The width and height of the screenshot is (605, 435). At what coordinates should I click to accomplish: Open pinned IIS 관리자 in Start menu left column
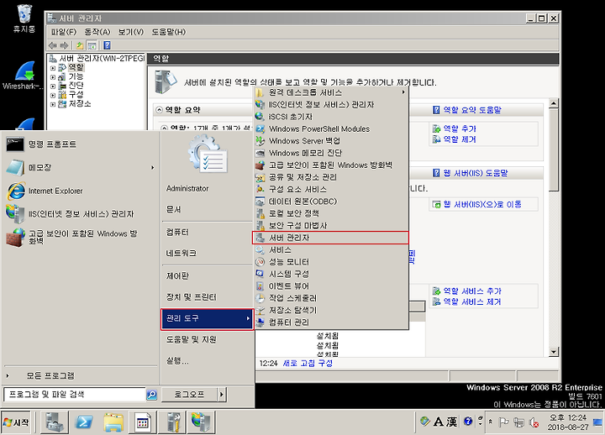point(81,214)
